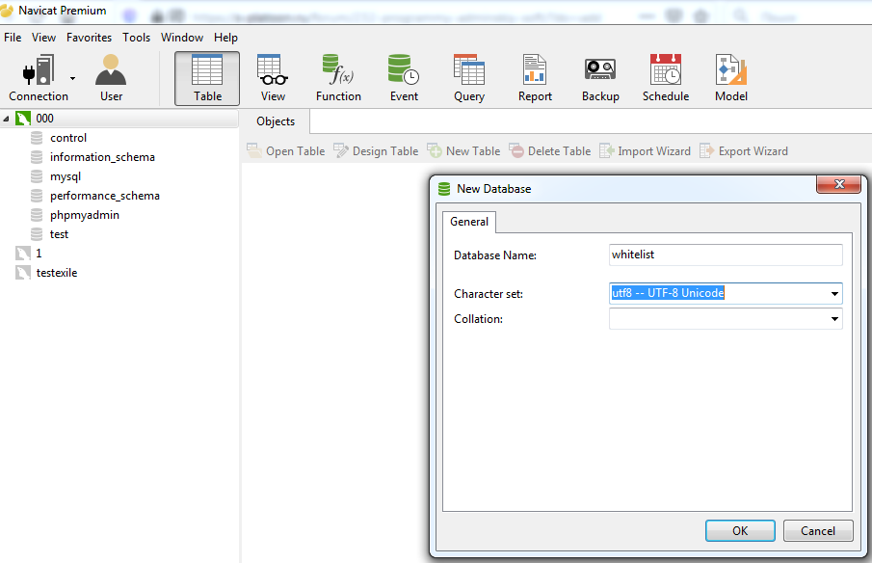Confirm New Database with OK
Image resolution: width=872 pixels, height=563 pixels.
click(x=740, y=531)
